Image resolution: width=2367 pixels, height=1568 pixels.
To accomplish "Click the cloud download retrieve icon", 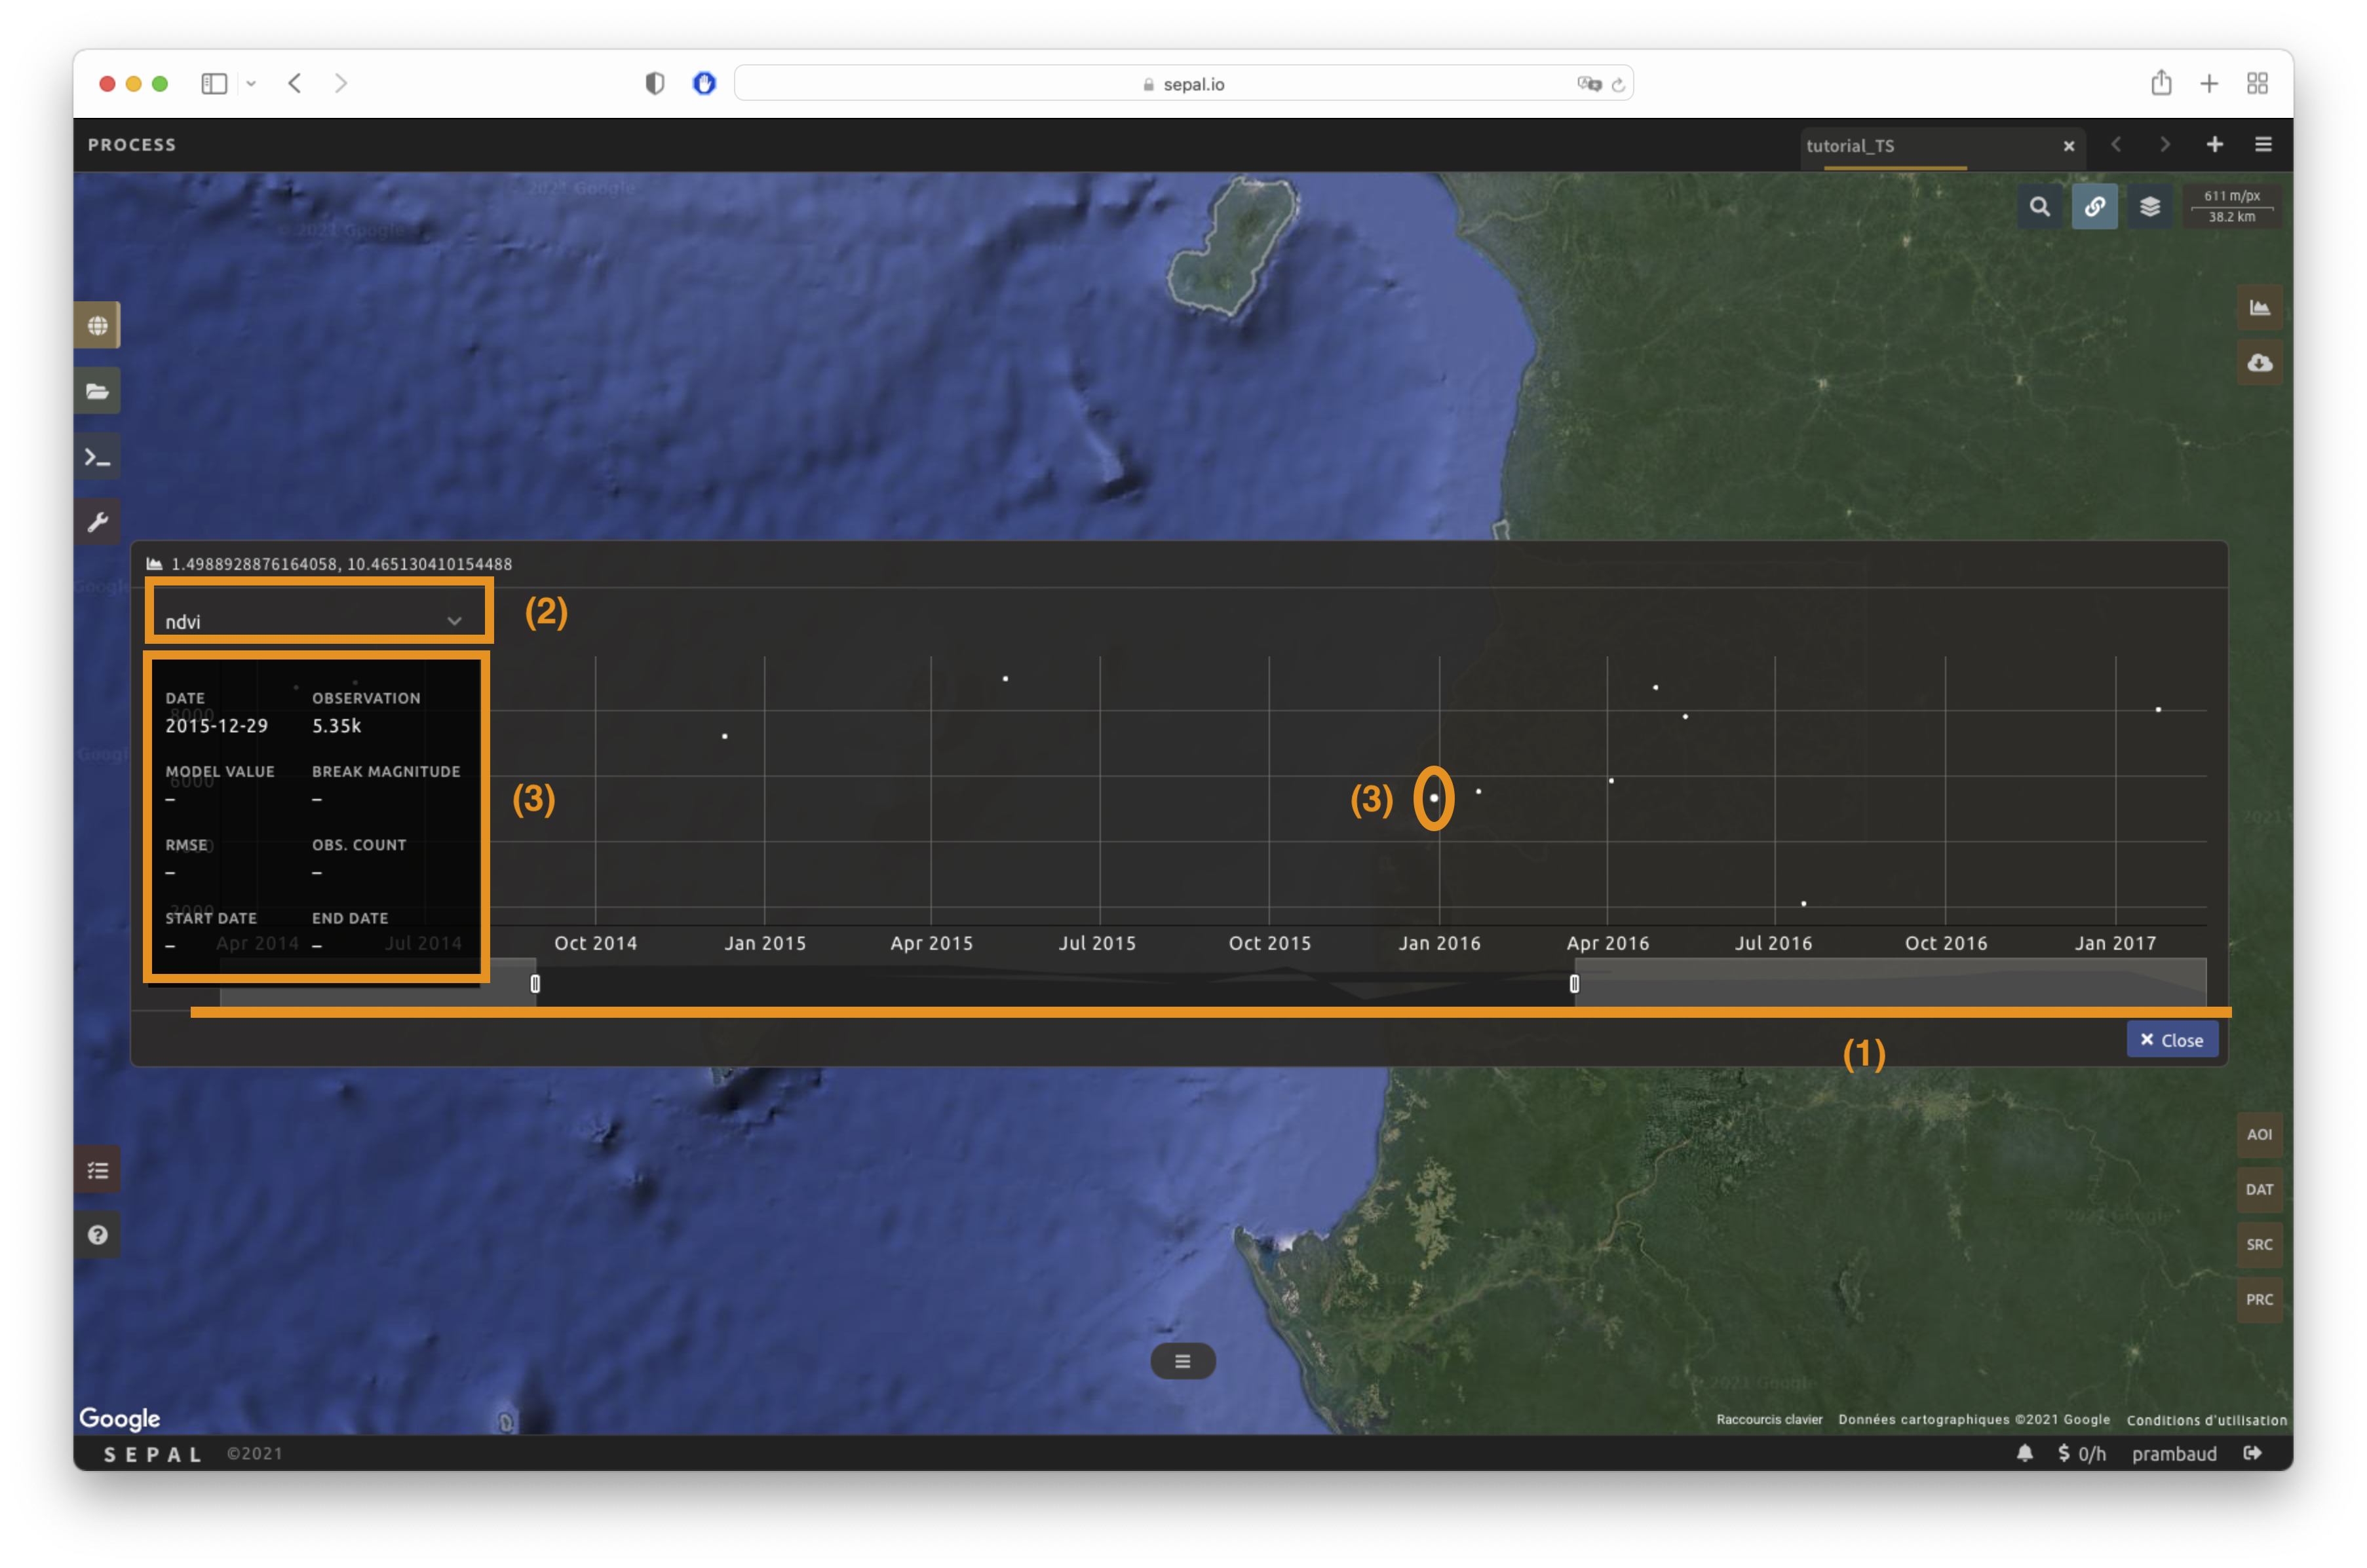I will (2259, 363).
